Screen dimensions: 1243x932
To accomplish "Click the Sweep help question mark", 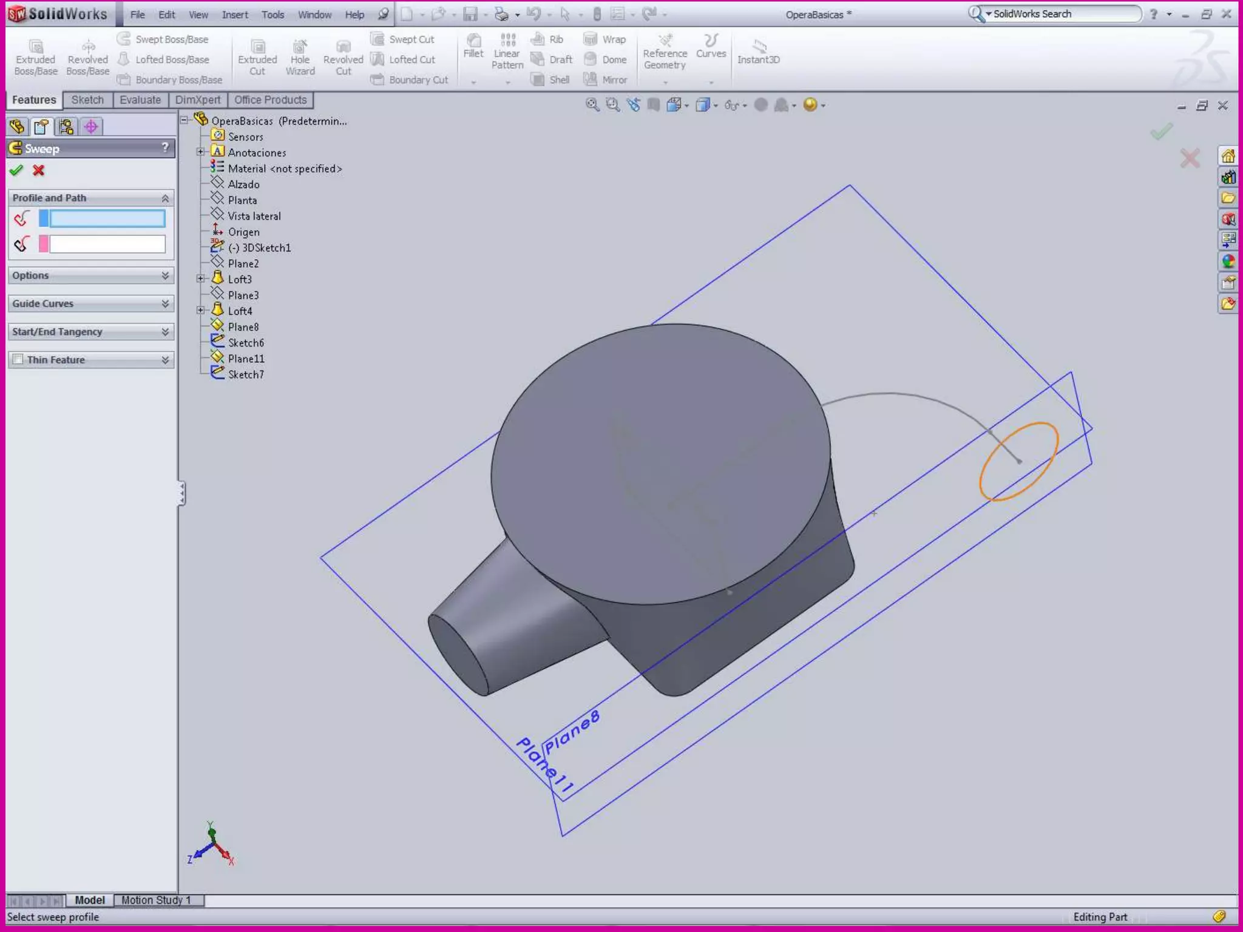I will 164,148.
